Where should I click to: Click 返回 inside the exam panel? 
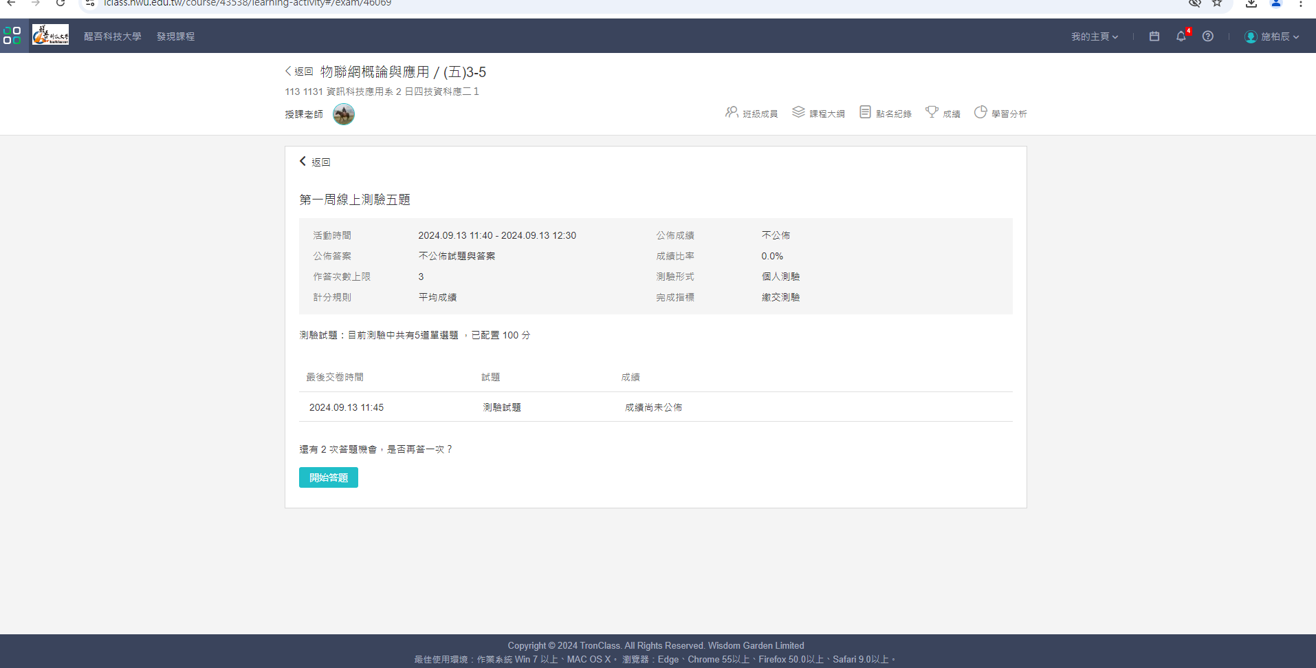[x=315, y=162]
